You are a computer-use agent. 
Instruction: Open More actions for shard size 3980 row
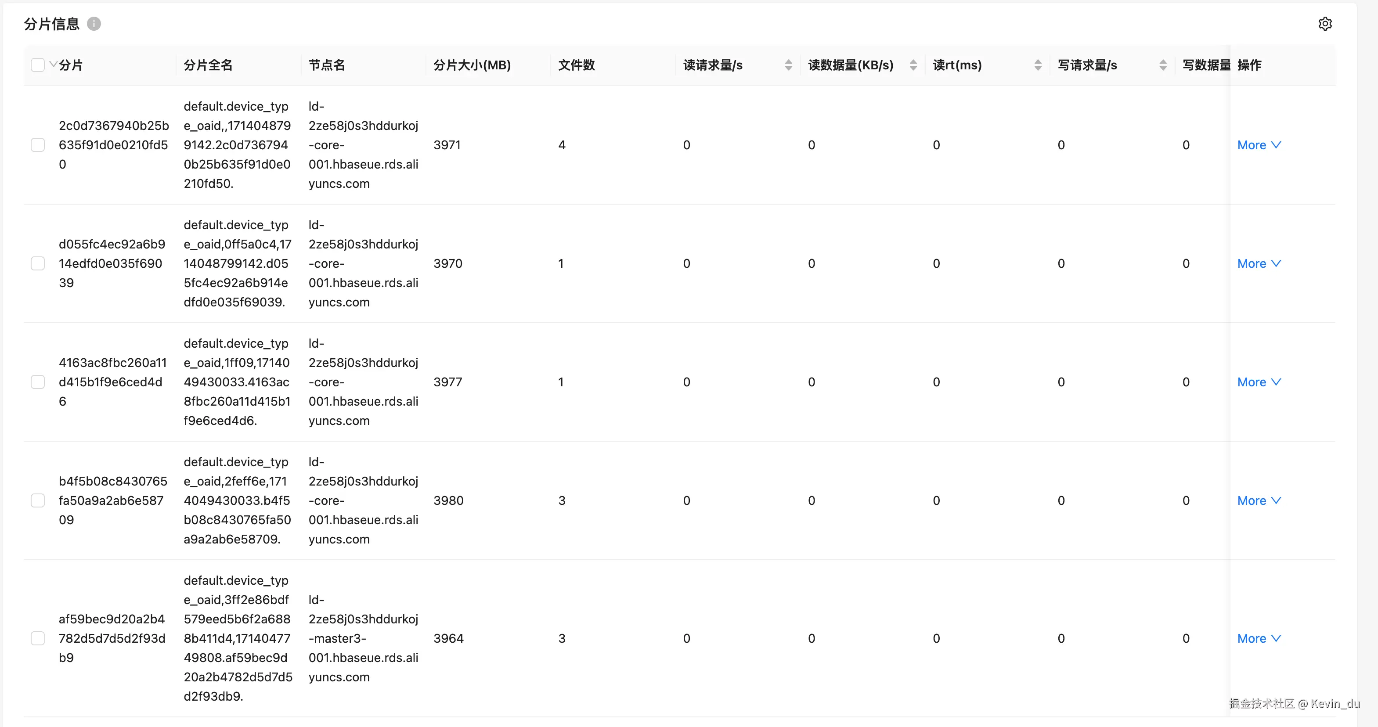point(1258,501)
